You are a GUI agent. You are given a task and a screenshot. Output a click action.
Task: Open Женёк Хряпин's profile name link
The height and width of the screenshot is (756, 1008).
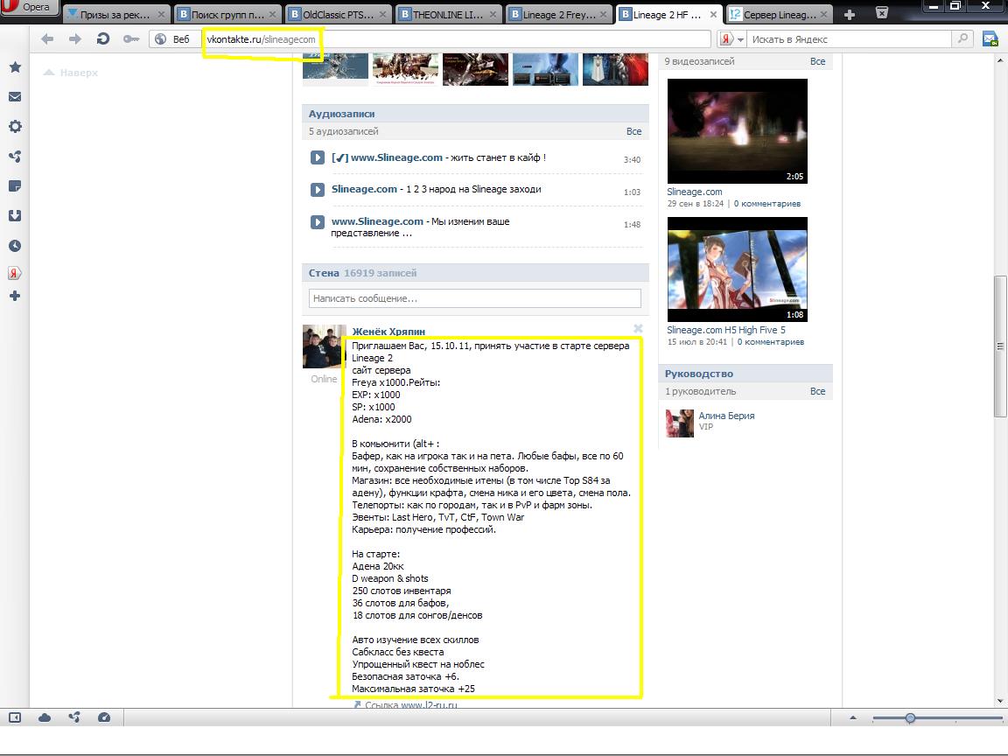pyautogui.click(x=388, y=332)
